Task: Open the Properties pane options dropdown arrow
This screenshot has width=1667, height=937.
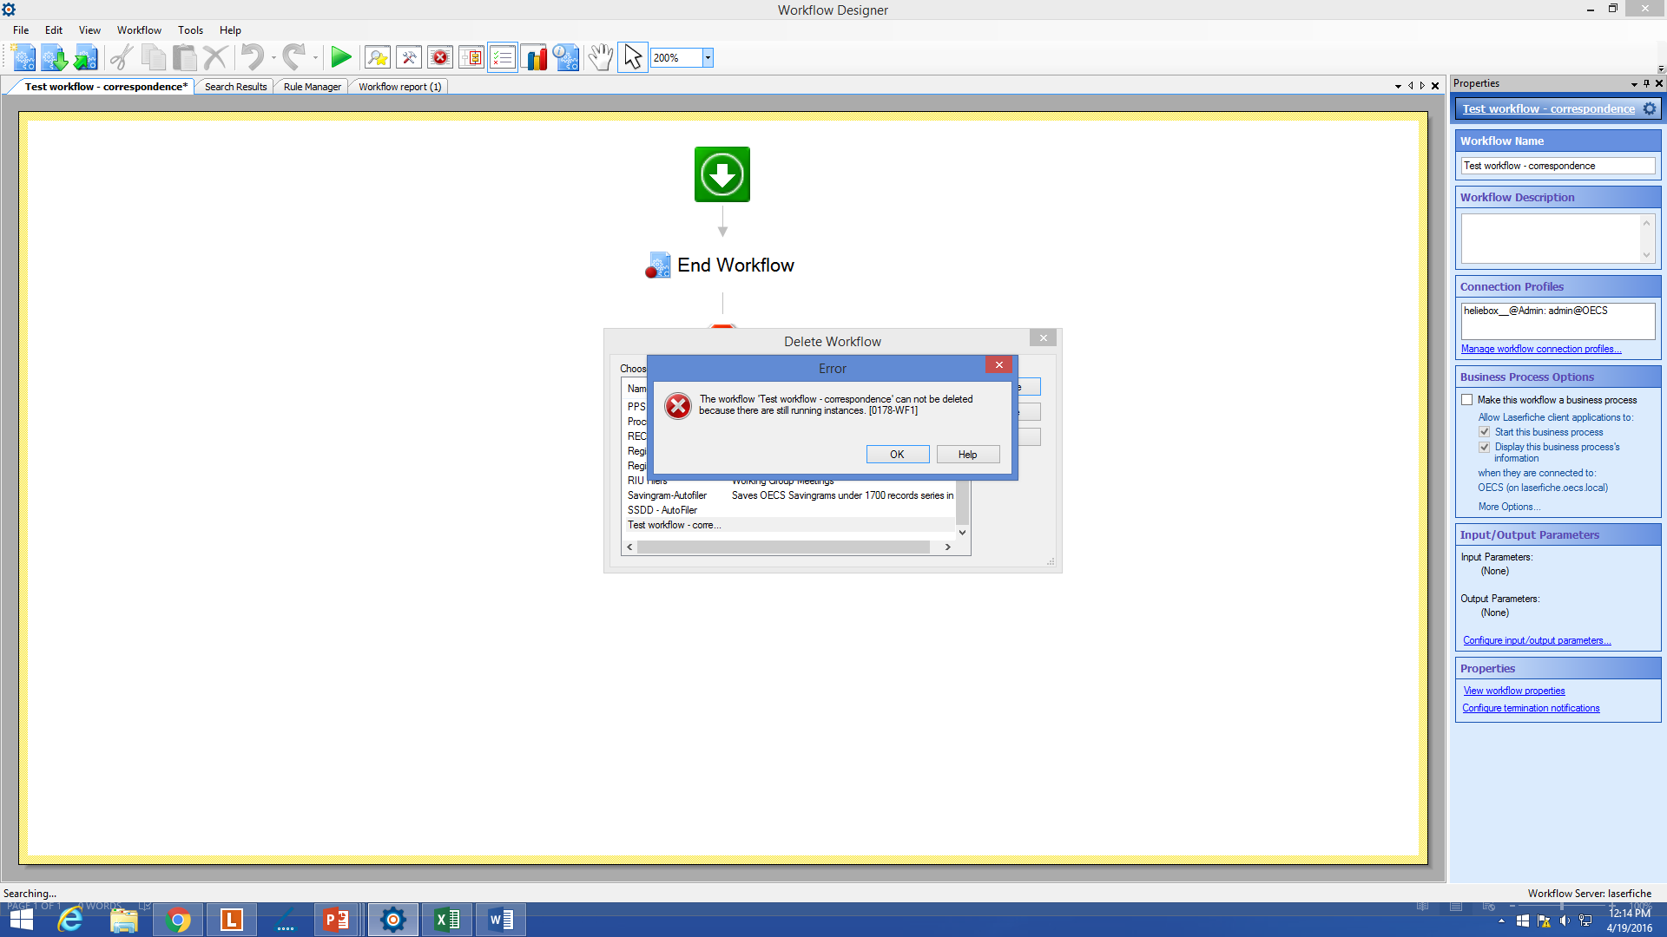Action: point(1634,84)
